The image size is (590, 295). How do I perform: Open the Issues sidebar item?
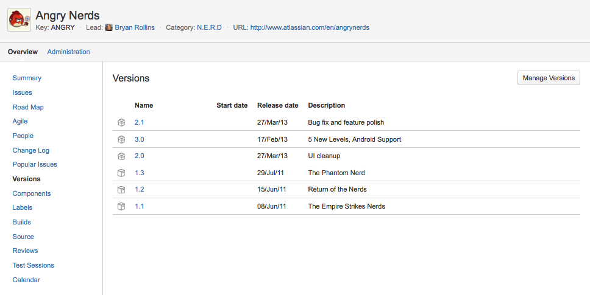click(22, 92)
